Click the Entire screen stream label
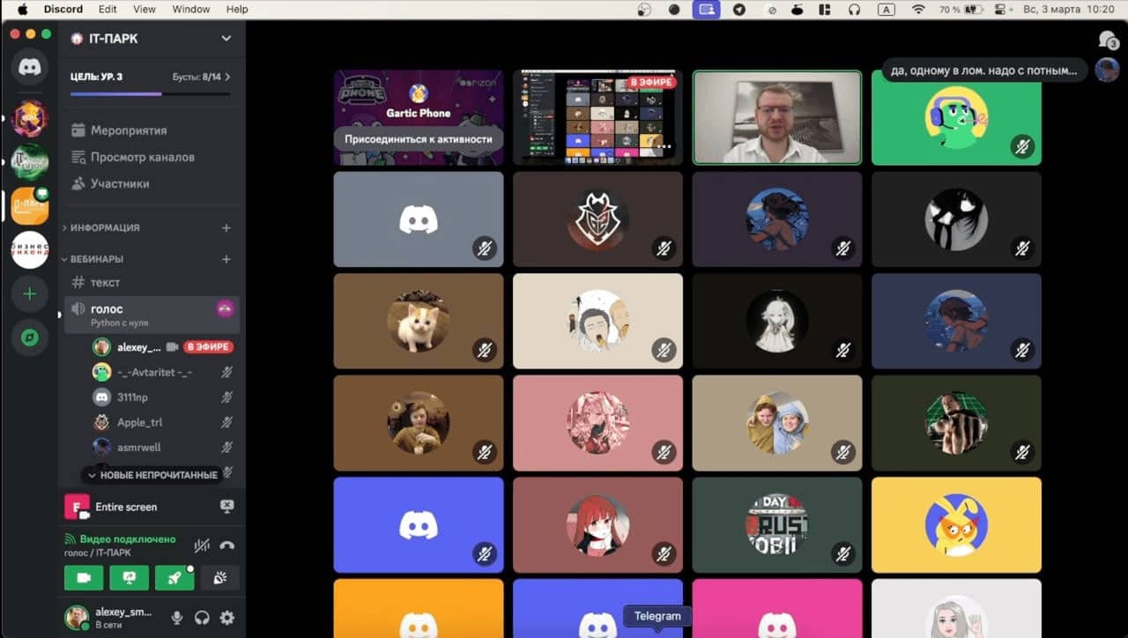Image resolution: width=1128 pixels, height=638 pixels. 126,507
